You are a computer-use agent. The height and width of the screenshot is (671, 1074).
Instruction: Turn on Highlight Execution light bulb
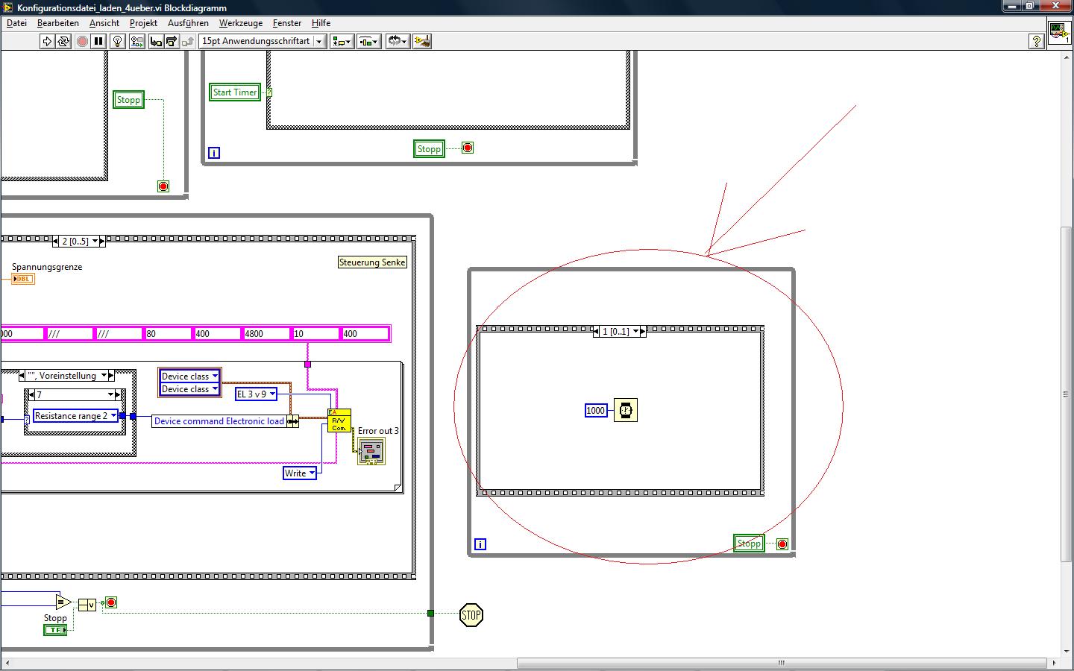pos(117,41)
